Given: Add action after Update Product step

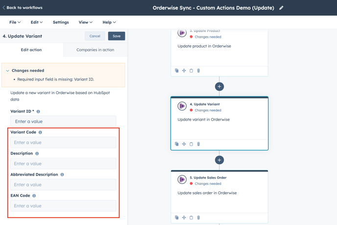Looking at the screenshot, I should [219, 86].
